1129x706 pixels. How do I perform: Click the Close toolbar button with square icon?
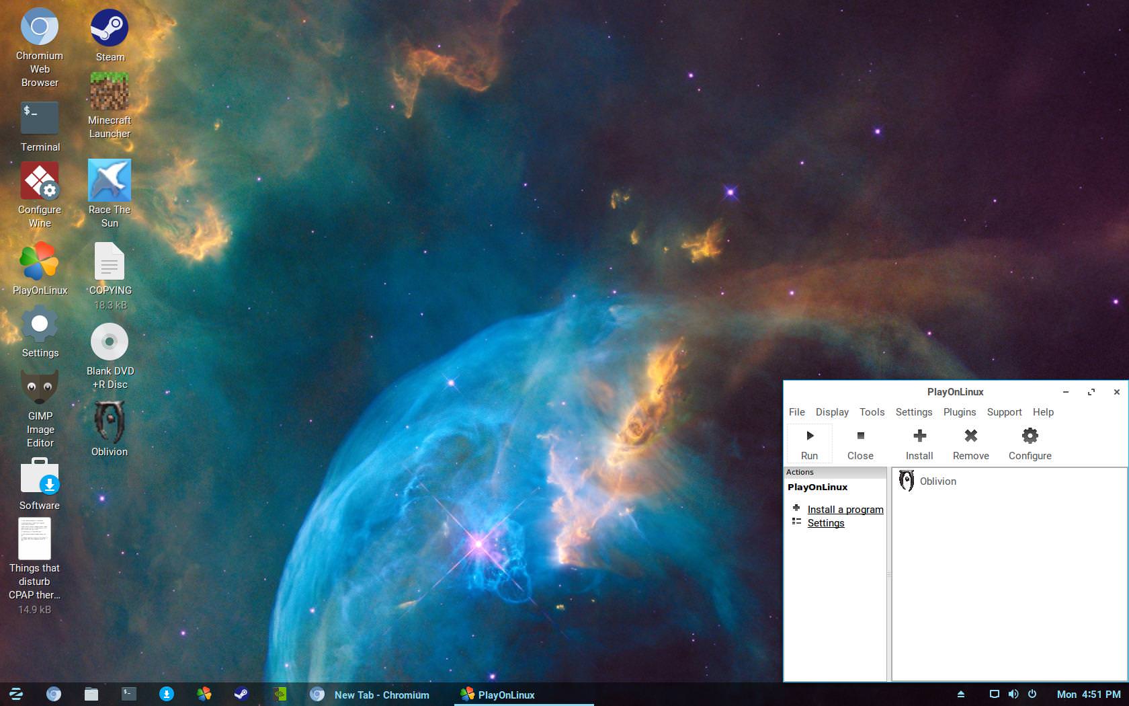[860, 444]
